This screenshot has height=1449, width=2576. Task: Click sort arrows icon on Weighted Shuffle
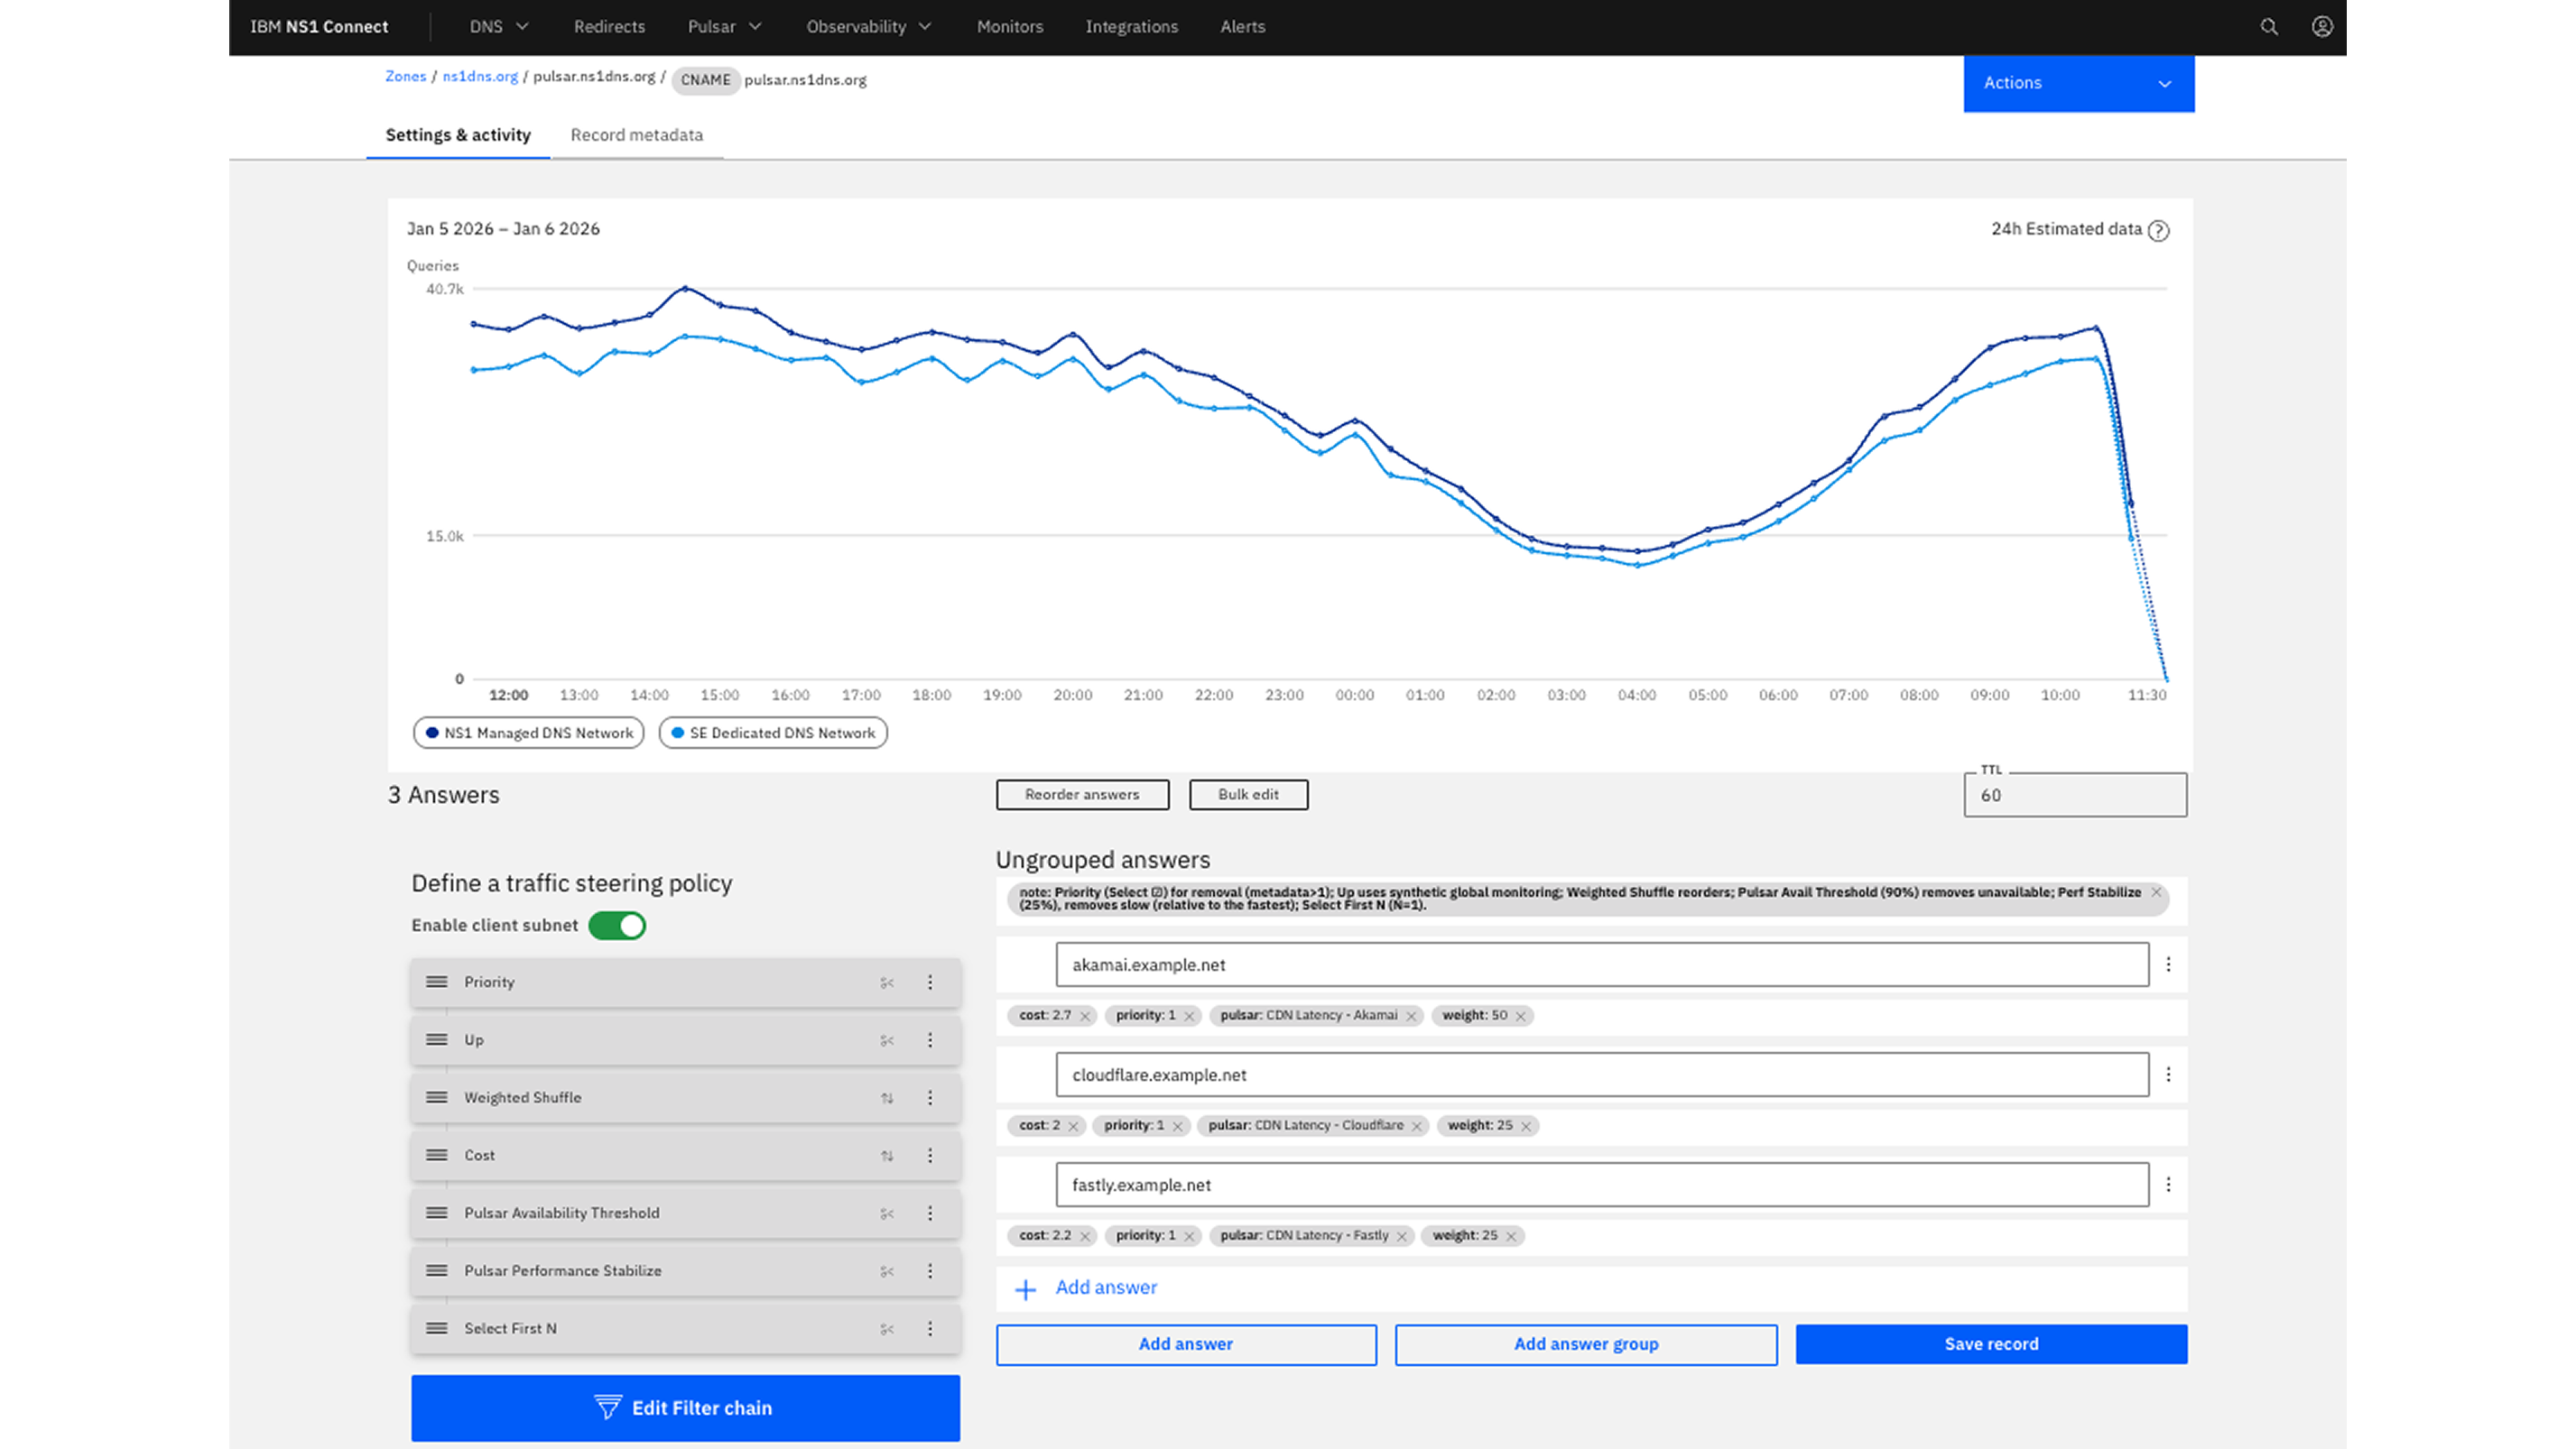point(887,1098)
